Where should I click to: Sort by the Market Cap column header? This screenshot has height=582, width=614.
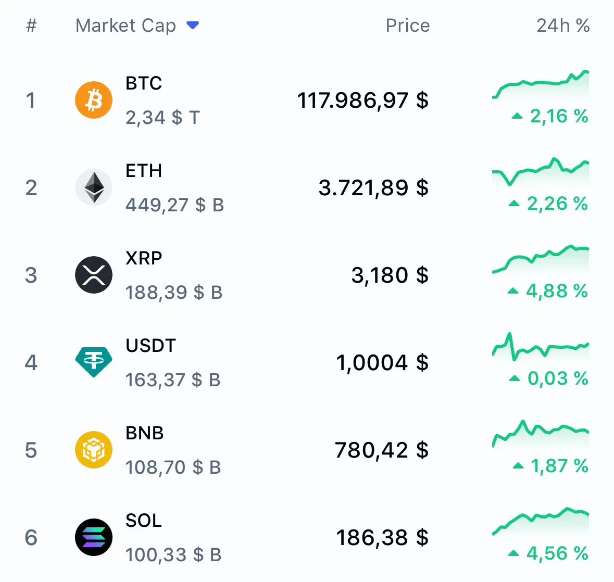(x=126, y=26)
